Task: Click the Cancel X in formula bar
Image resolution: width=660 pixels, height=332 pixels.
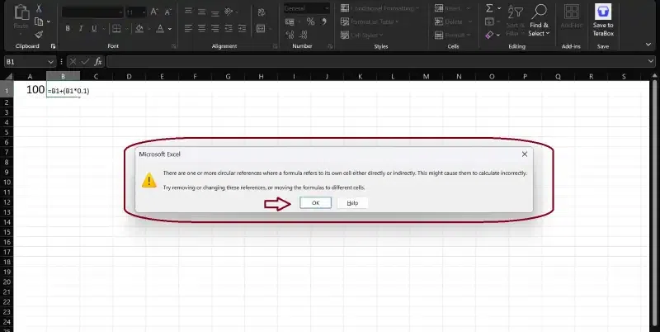Action: pos(73,62)
